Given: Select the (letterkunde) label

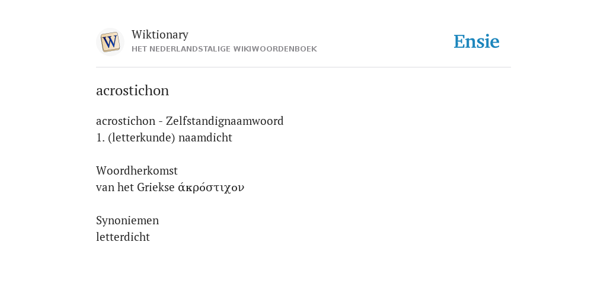Looking at the screenshot, I should [142, 137].
